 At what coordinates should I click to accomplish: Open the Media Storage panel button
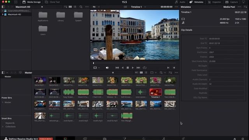pos(32,2)
